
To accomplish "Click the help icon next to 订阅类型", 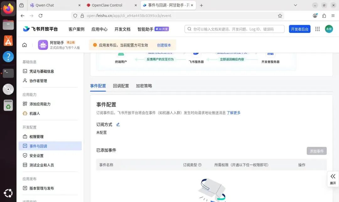I will click(x=200, y=165).
